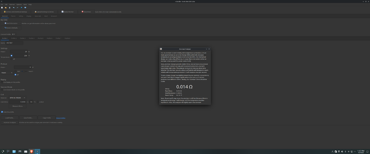Click the Open folder toolbar icon
370x154 pixels.
tap(6, 7)
